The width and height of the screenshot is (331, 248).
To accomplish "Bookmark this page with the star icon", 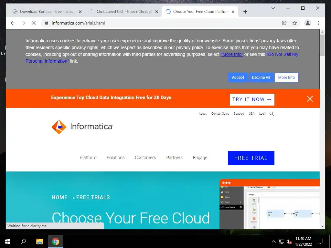I will pos(295,23).
